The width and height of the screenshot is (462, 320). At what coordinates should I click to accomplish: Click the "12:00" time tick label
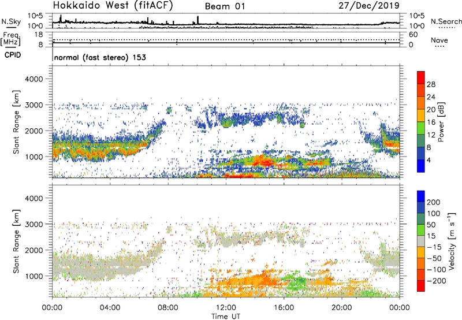226,308
